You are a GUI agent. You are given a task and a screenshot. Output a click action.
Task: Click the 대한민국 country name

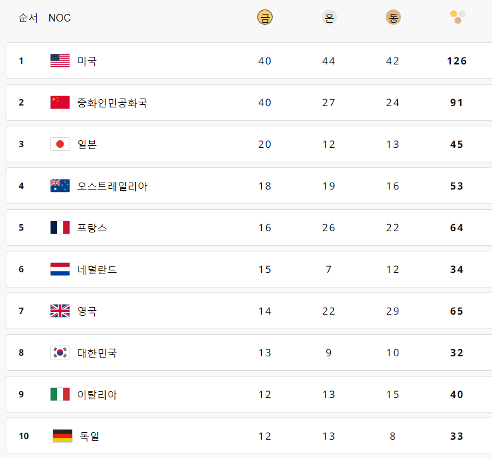[x=97, y=353]
